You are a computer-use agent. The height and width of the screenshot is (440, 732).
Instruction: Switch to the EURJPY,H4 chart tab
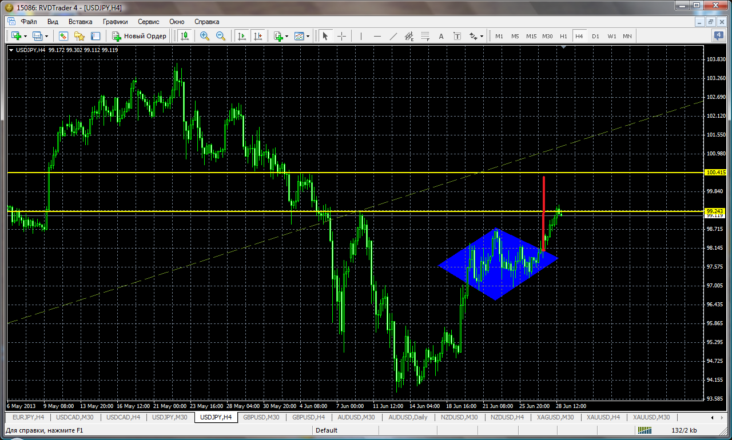coord(29,417)
